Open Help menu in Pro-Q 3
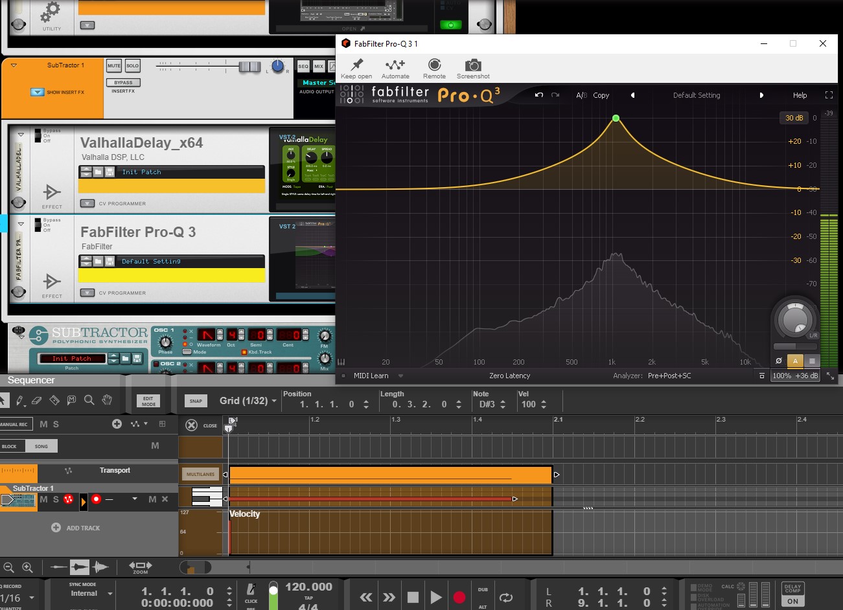Screen dimensions: 843x610 (800, 95)
